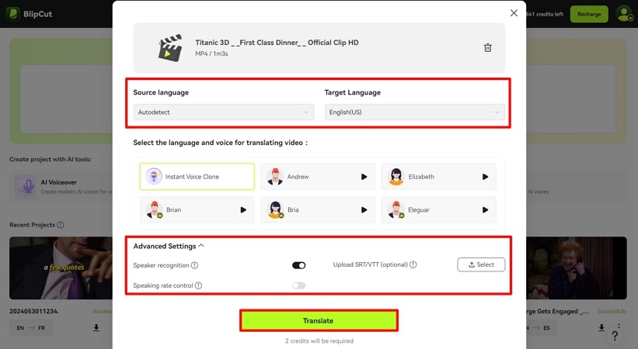The image size is (638, 349).
Task: Click the 'Create project with AI tools' heading
Action: (x=51, y=159)
